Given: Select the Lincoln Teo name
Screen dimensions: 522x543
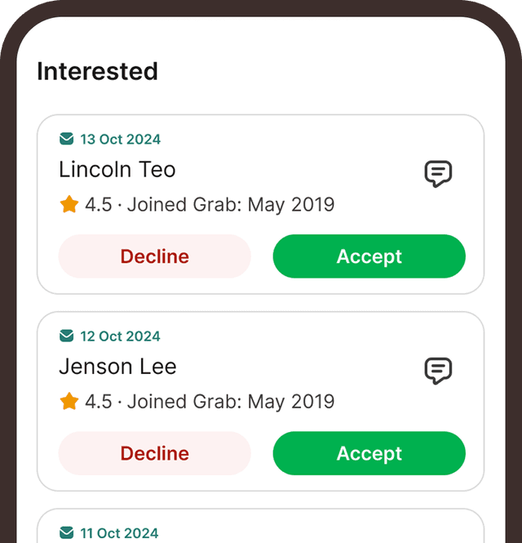Looking at the screenshot, I should (117, 170).
